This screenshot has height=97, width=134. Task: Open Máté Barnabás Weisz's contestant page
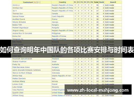tap(21, 67)
